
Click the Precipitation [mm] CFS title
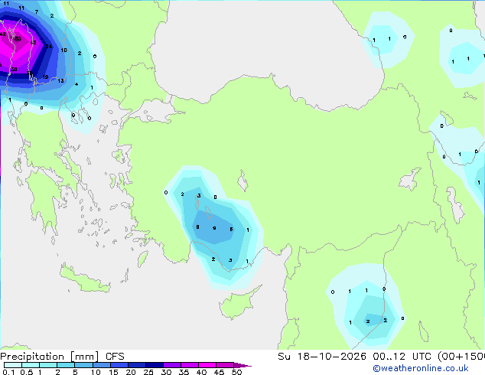click(62, 357)
